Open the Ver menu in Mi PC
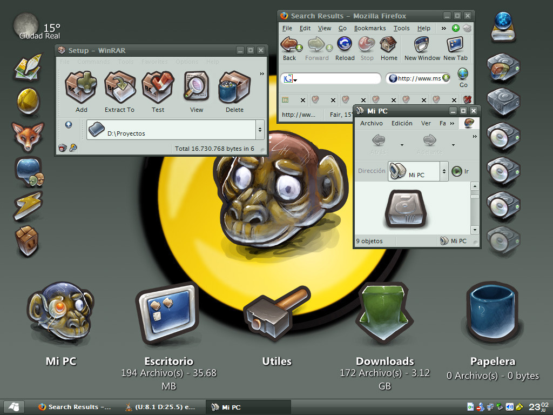The height and width of the screenshot is (415, 553). [426, 123]
